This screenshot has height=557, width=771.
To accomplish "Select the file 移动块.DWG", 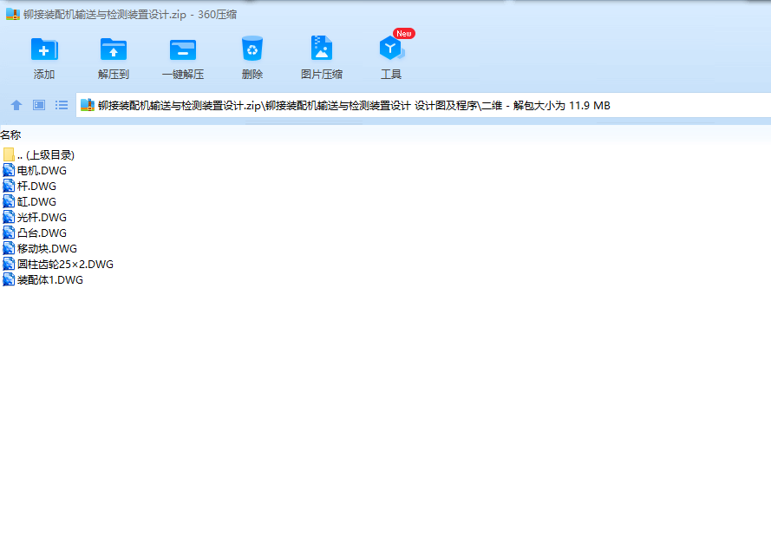I will click(x=40, y=249).
